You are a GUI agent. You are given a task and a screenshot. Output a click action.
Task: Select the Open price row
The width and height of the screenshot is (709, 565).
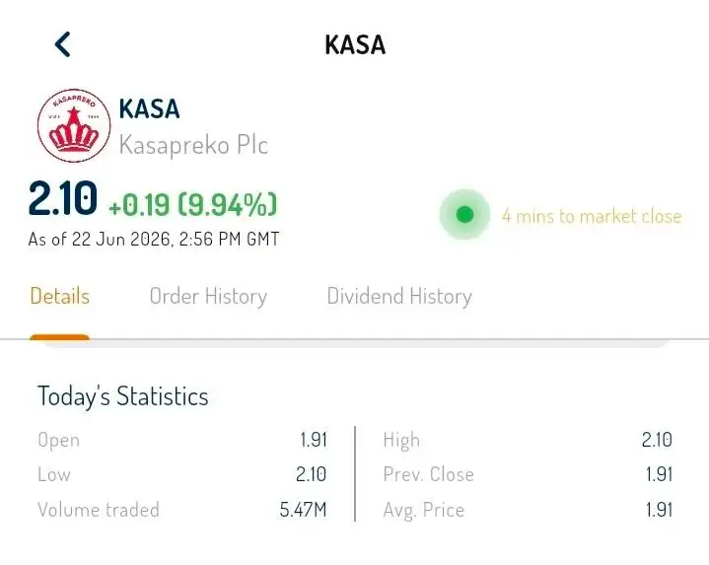(x=182, y=440)
